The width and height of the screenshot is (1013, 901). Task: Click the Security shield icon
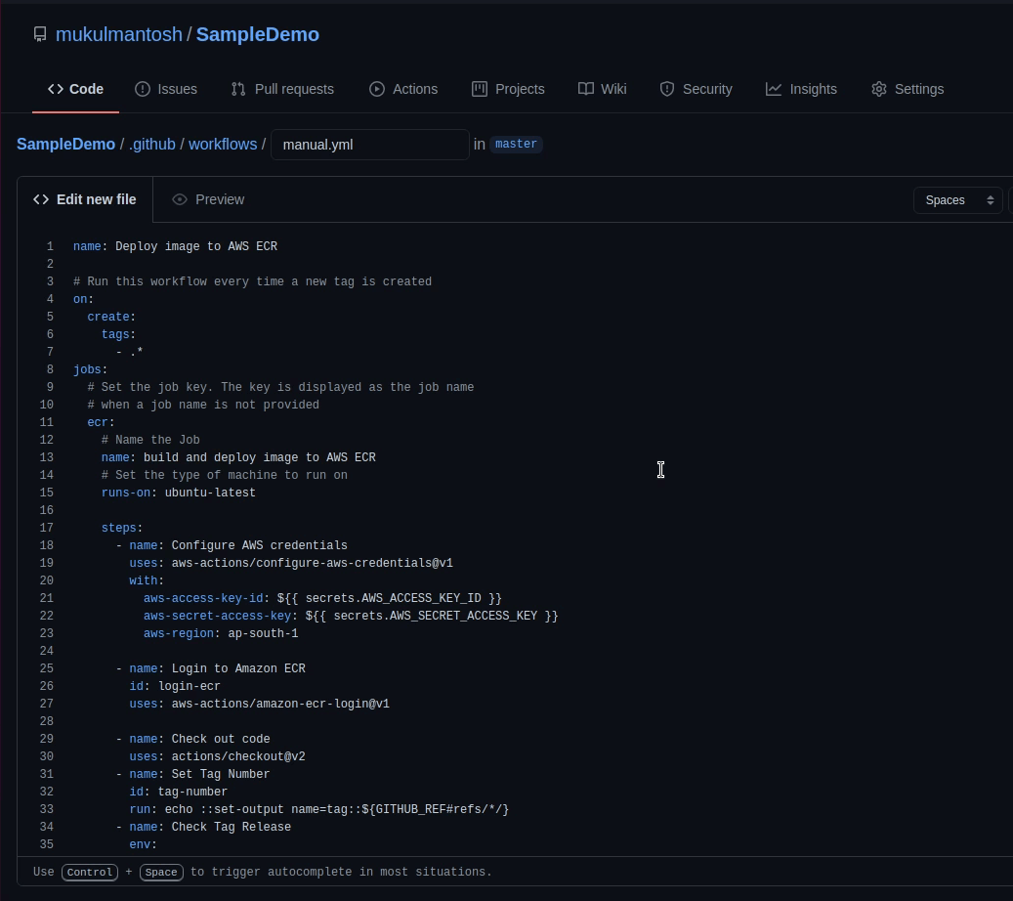[x=666, y=89]
